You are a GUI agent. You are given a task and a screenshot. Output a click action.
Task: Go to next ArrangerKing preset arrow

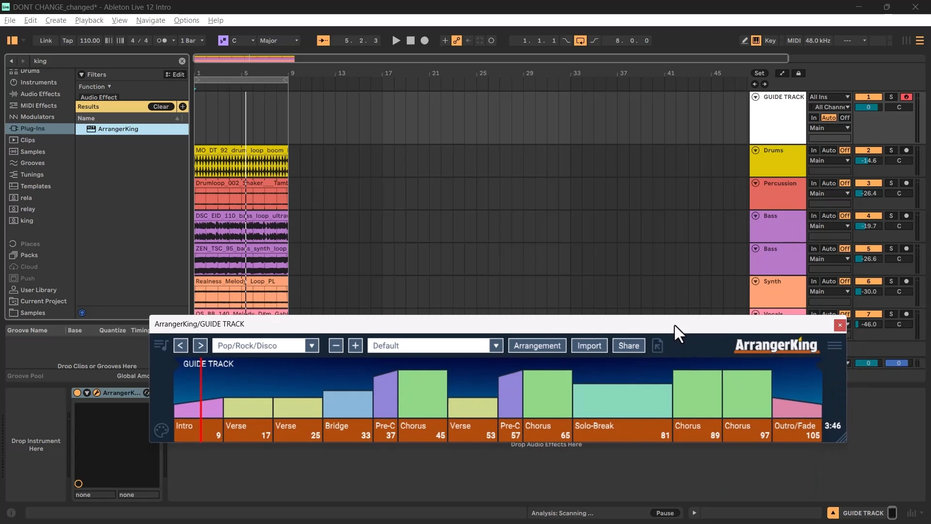pos(200,345)
